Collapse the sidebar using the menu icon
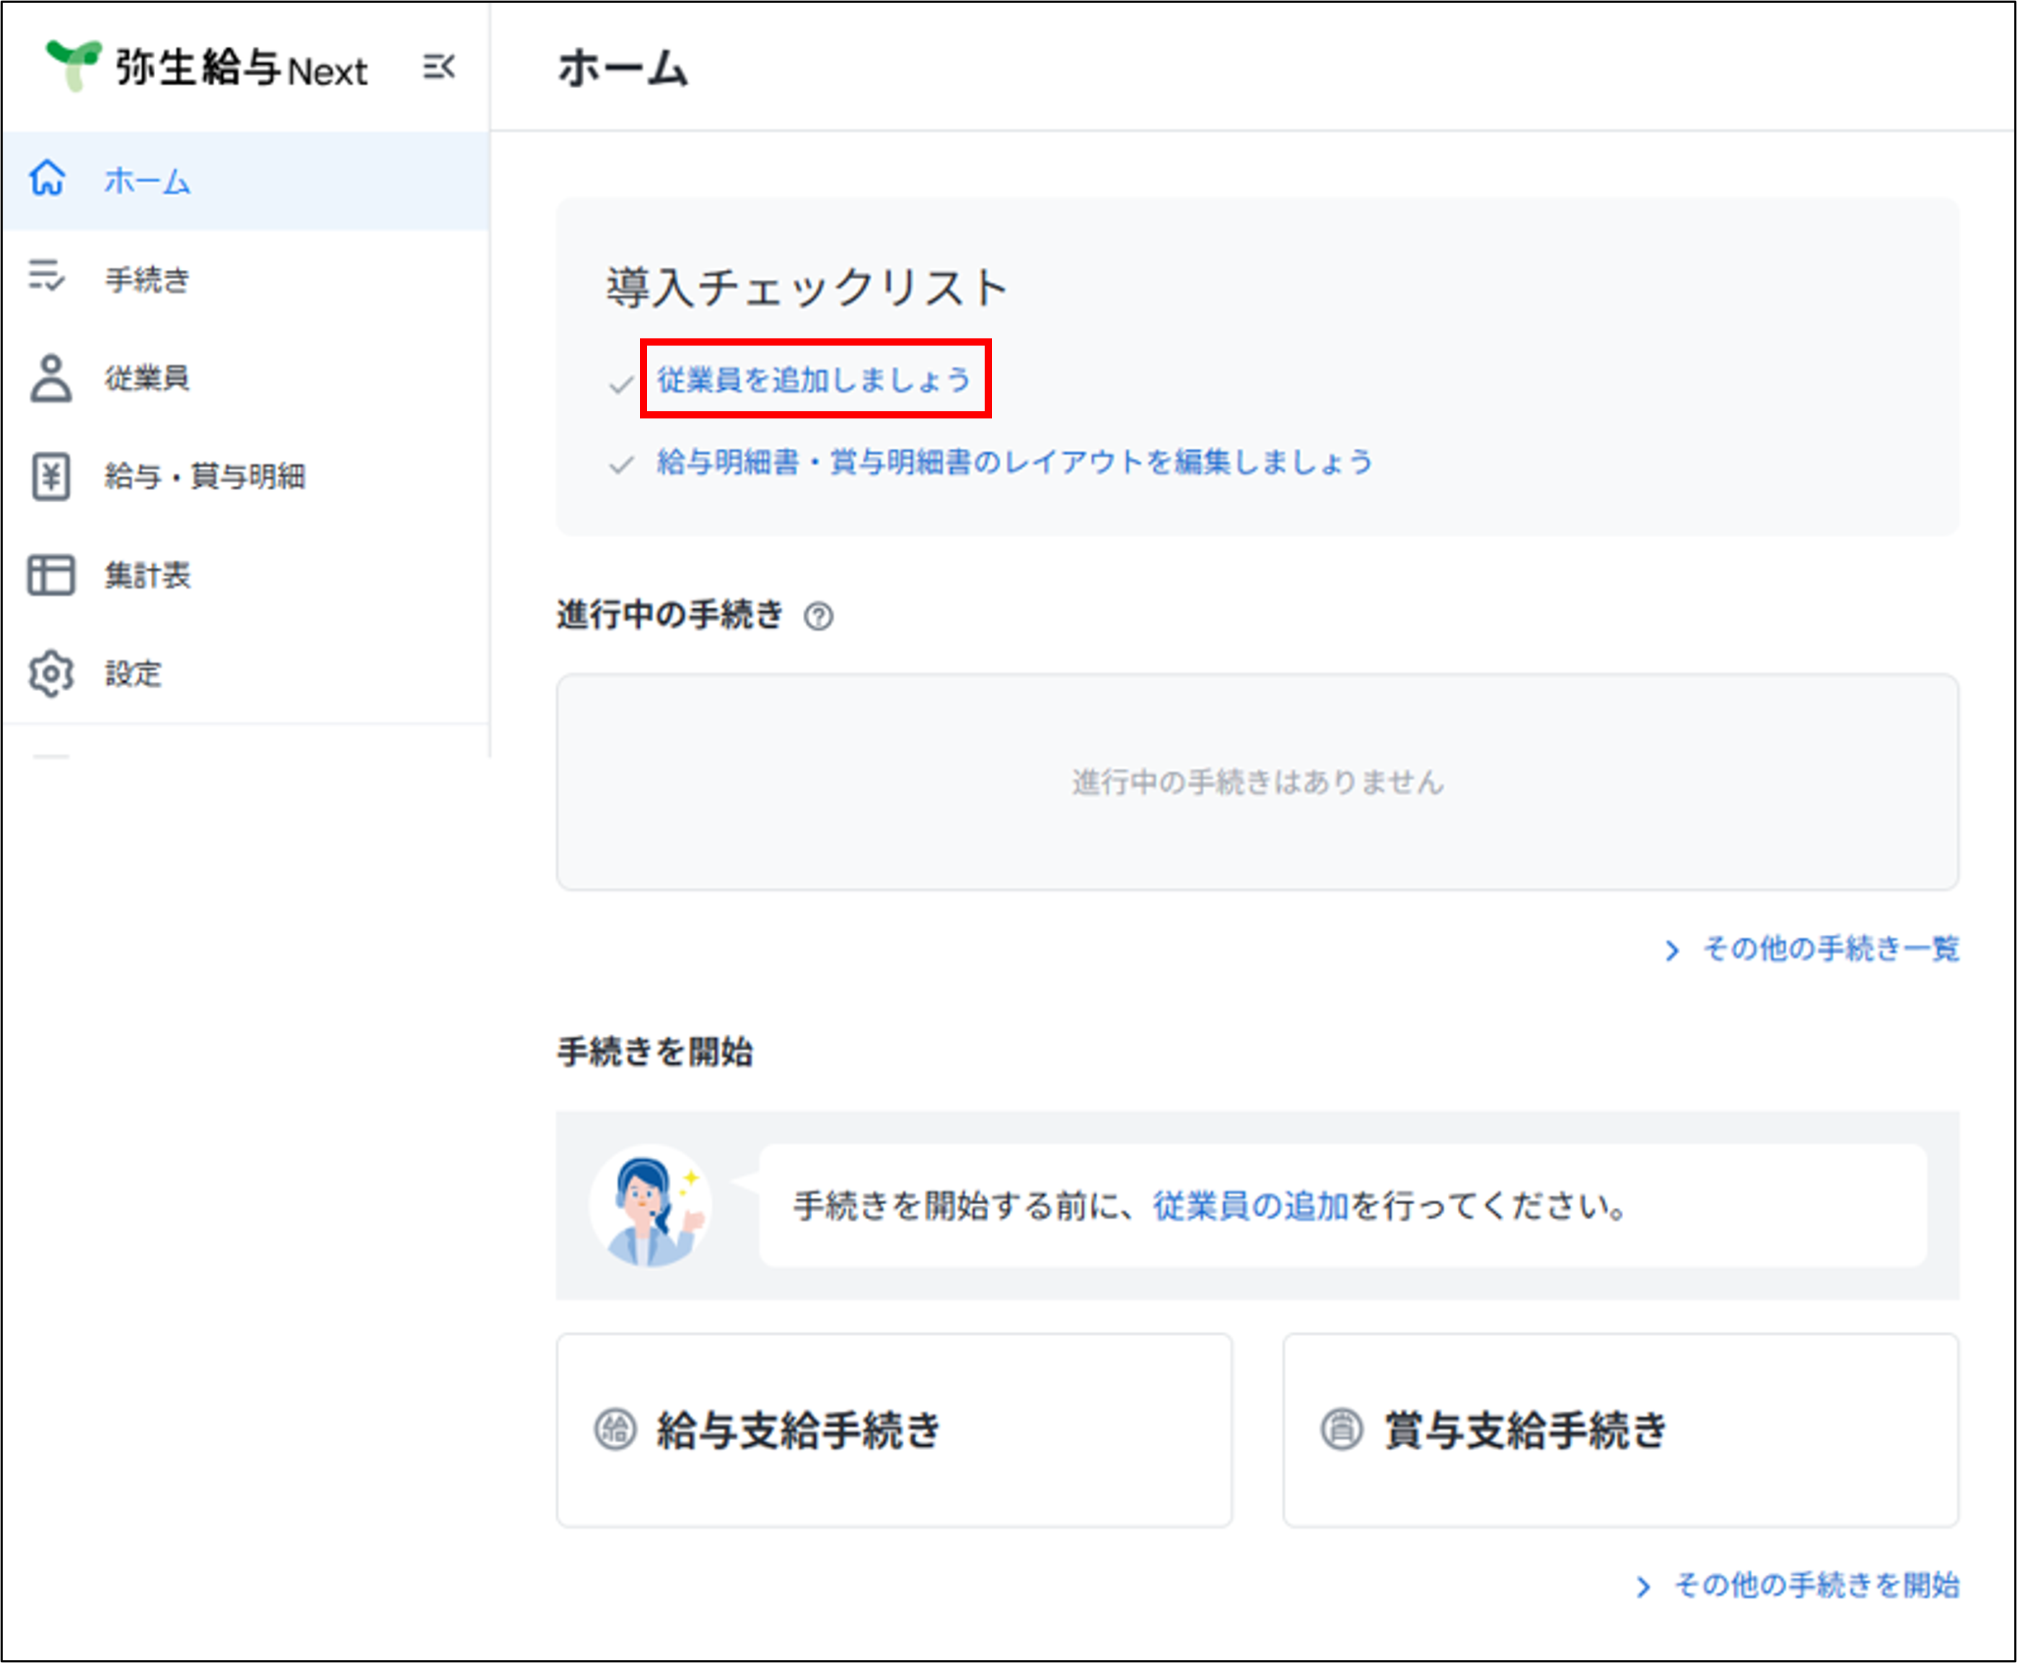Viewport: 2017px width, 1663px height. click(439, 67)
